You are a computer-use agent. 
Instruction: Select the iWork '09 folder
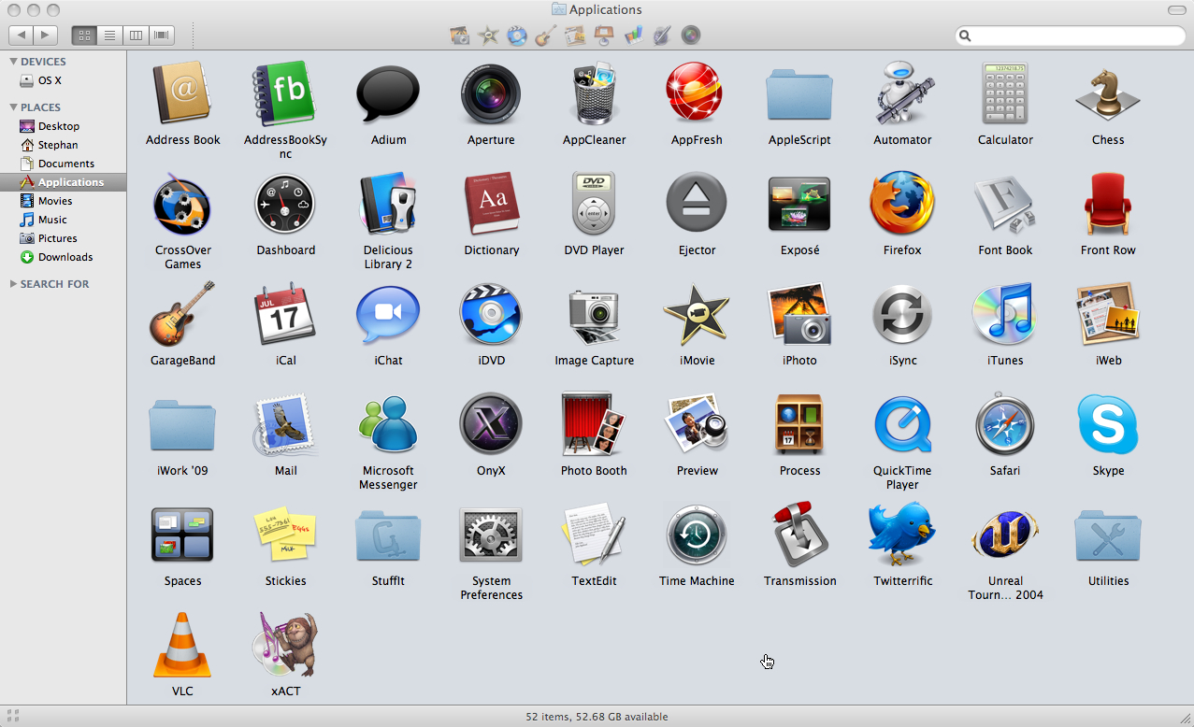click(x=182, y=424)
